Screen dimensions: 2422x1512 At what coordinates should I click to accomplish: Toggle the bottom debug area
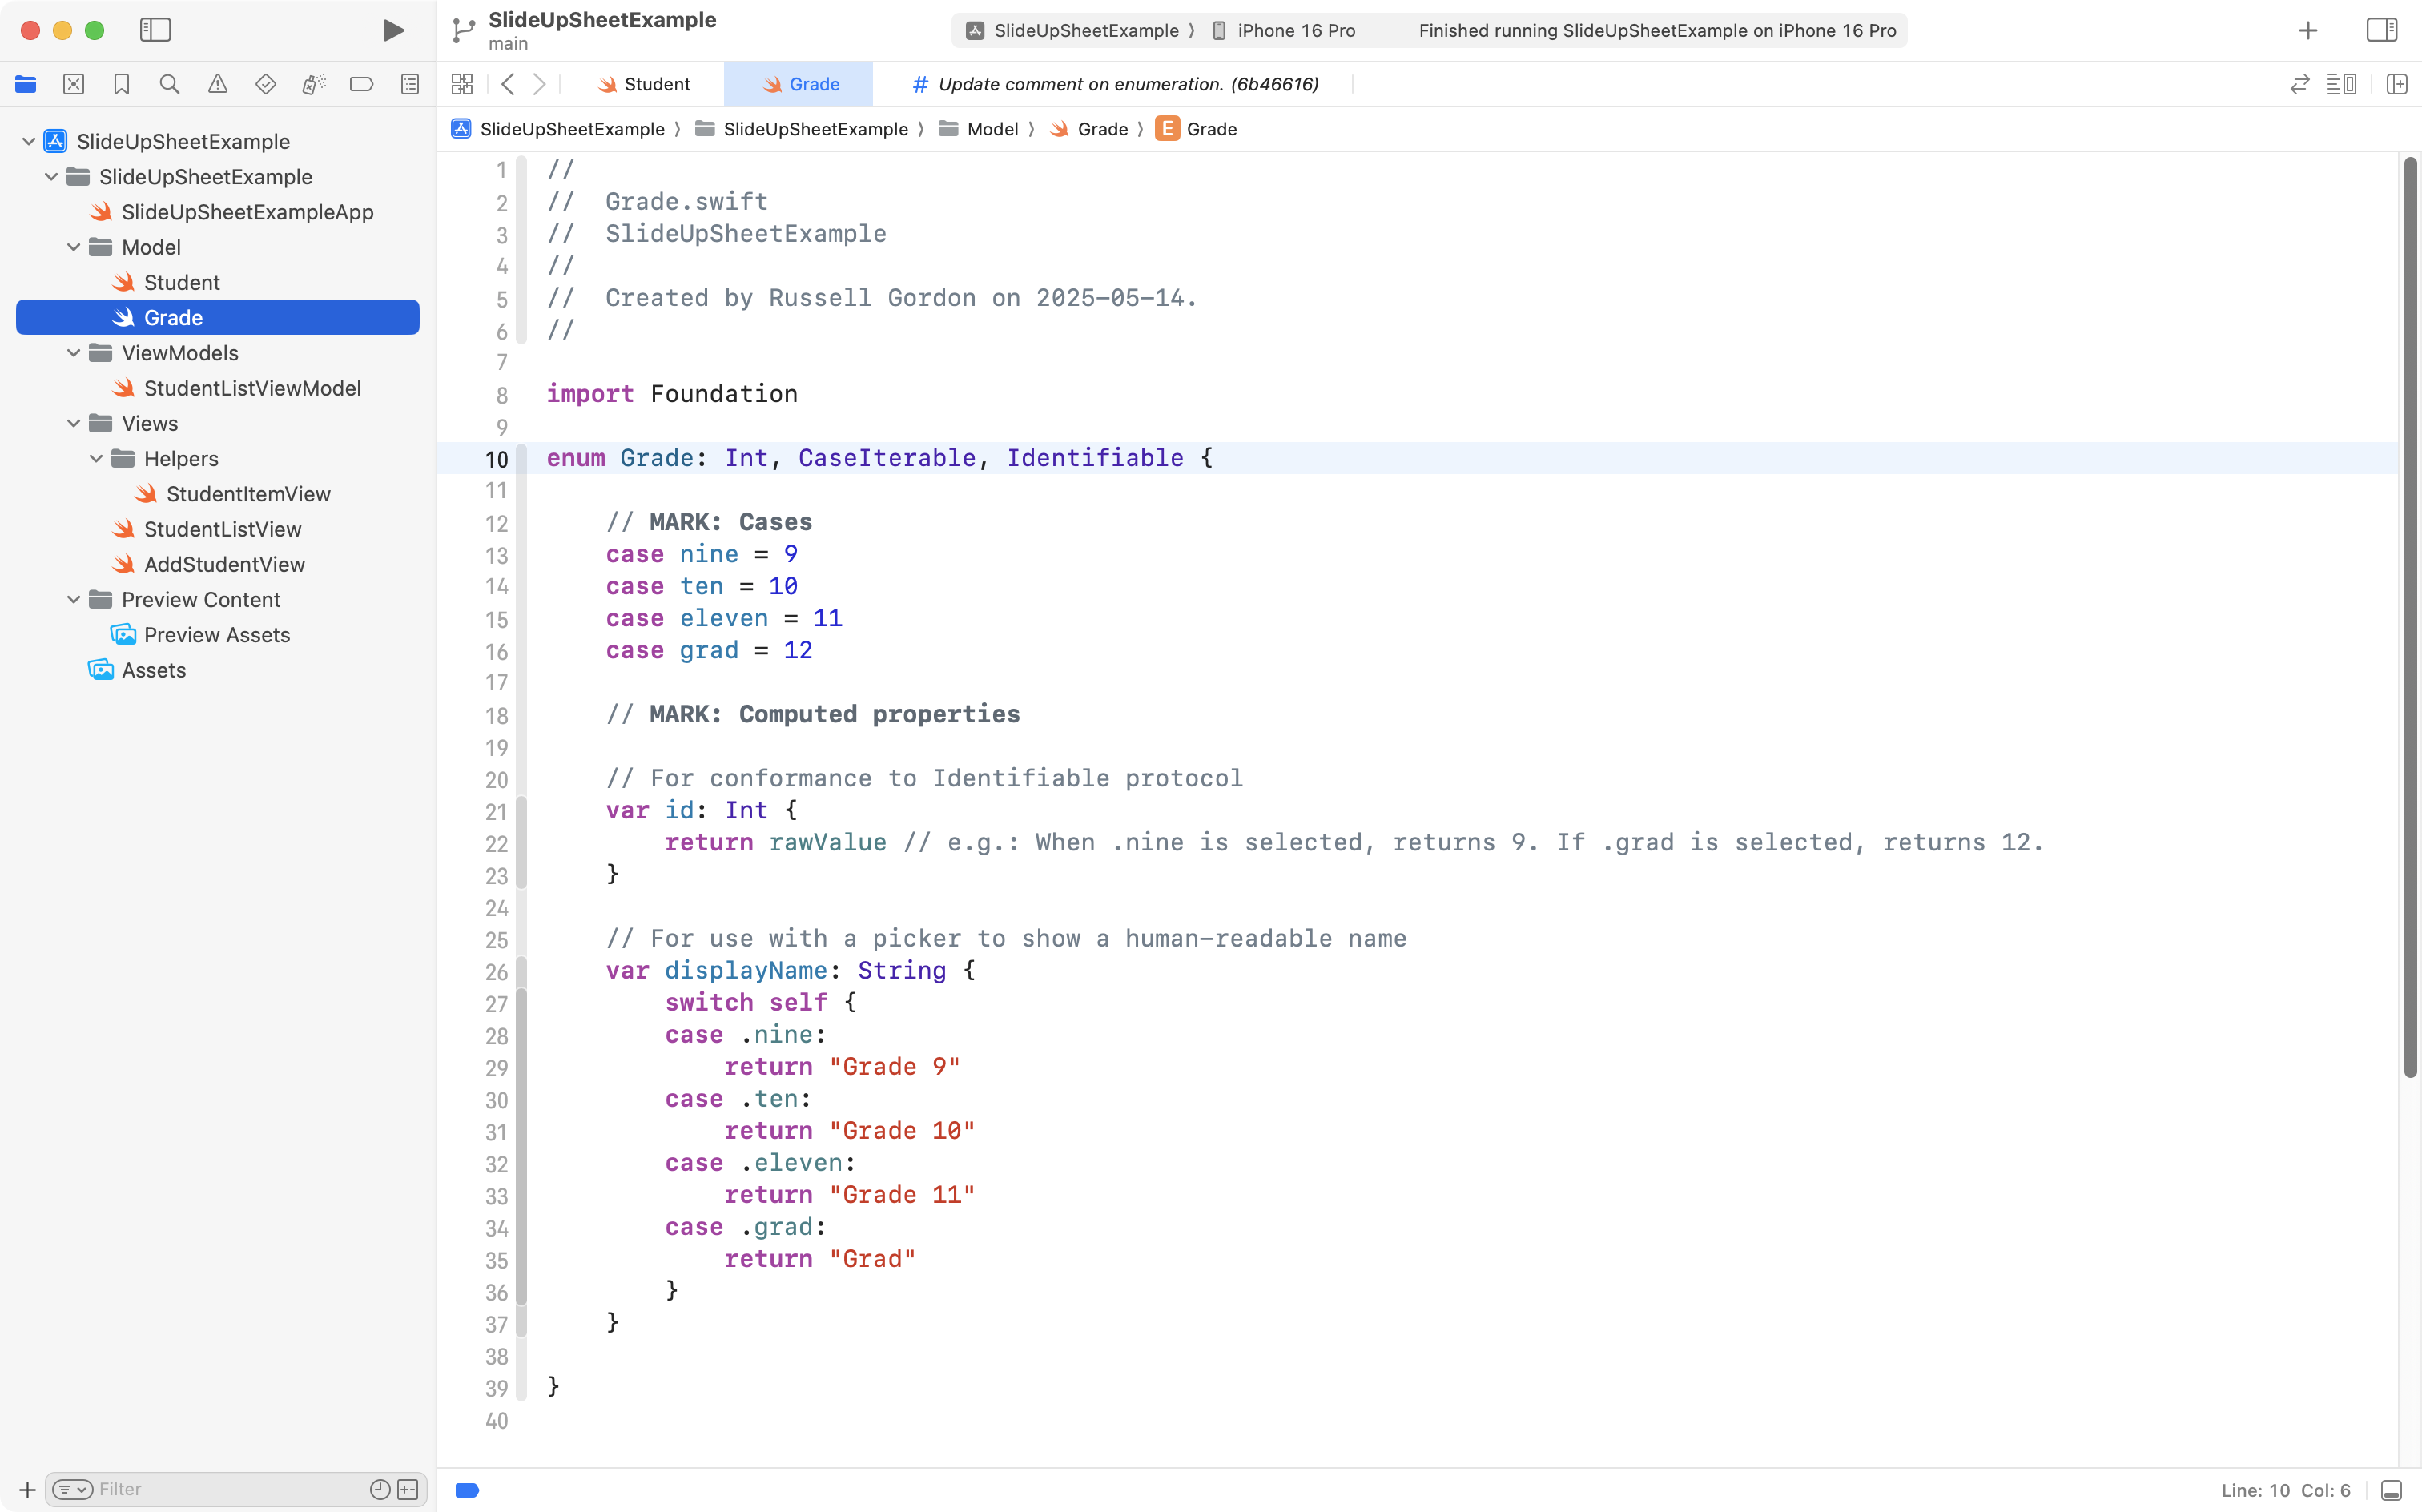tap(2391, 1490)
